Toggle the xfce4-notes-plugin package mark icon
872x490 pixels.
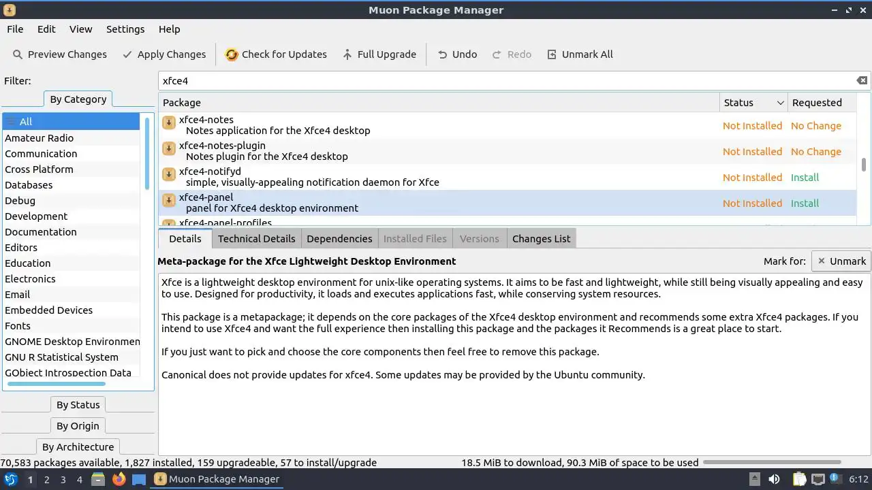169,149
